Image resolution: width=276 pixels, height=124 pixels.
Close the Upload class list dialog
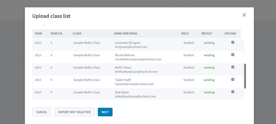click(x=244, y=15)
